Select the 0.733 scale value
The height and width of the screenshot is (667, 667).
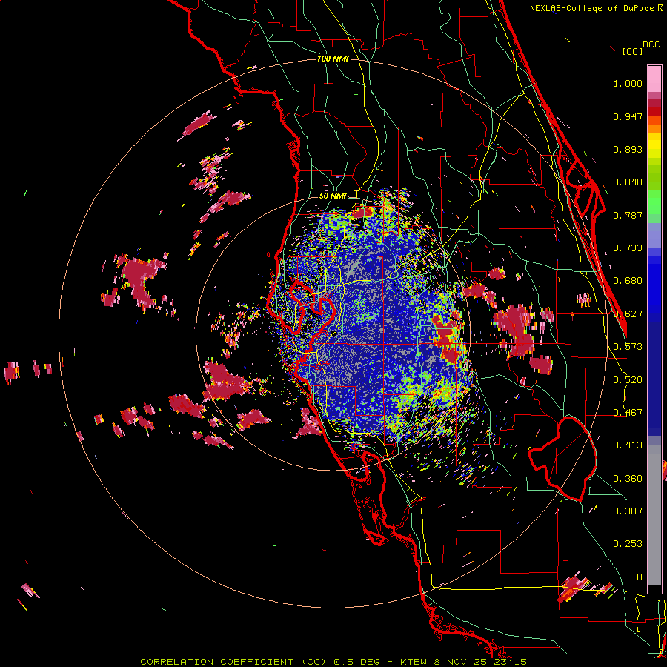point(628,248)
